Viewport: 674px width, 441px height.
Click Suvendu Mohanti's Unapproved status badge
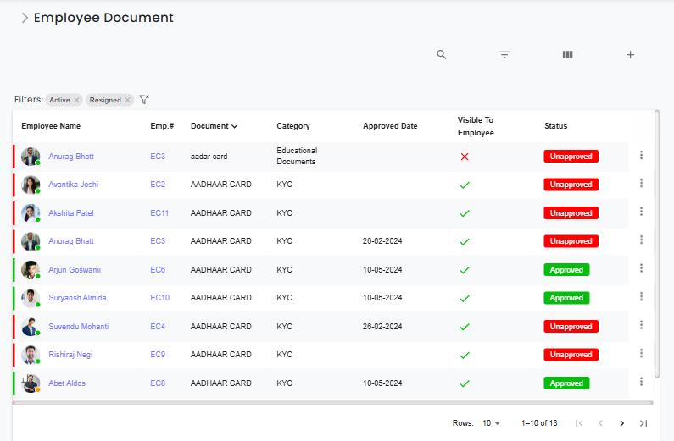(x=571, y=327)
